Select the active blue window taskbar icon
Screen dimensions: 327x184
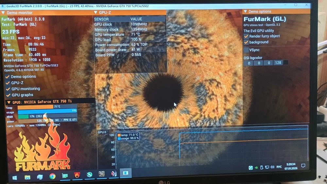click(126, 173)
